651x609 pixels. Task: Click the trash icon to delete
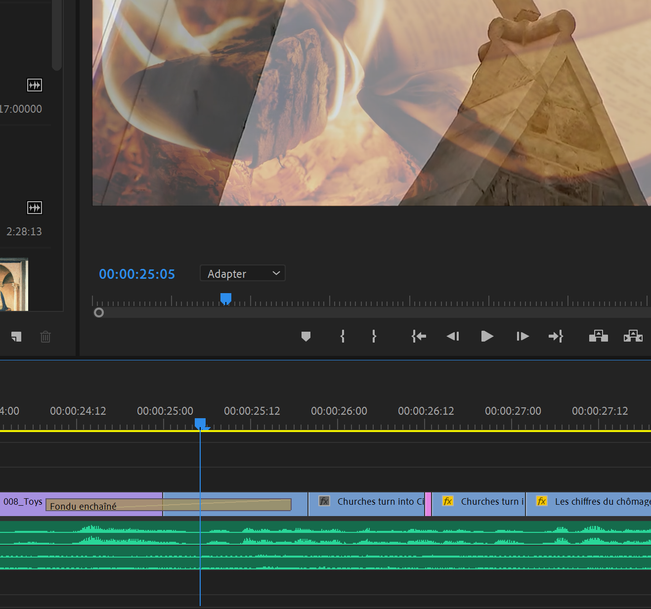pyautogui.click(x=45, y=337)
